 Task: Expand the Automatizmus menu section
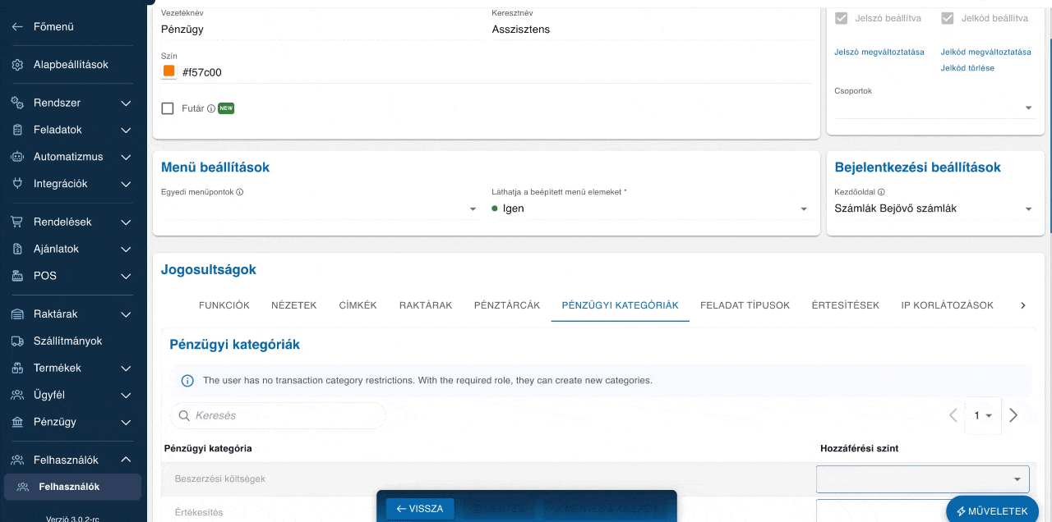coord(126,157)
